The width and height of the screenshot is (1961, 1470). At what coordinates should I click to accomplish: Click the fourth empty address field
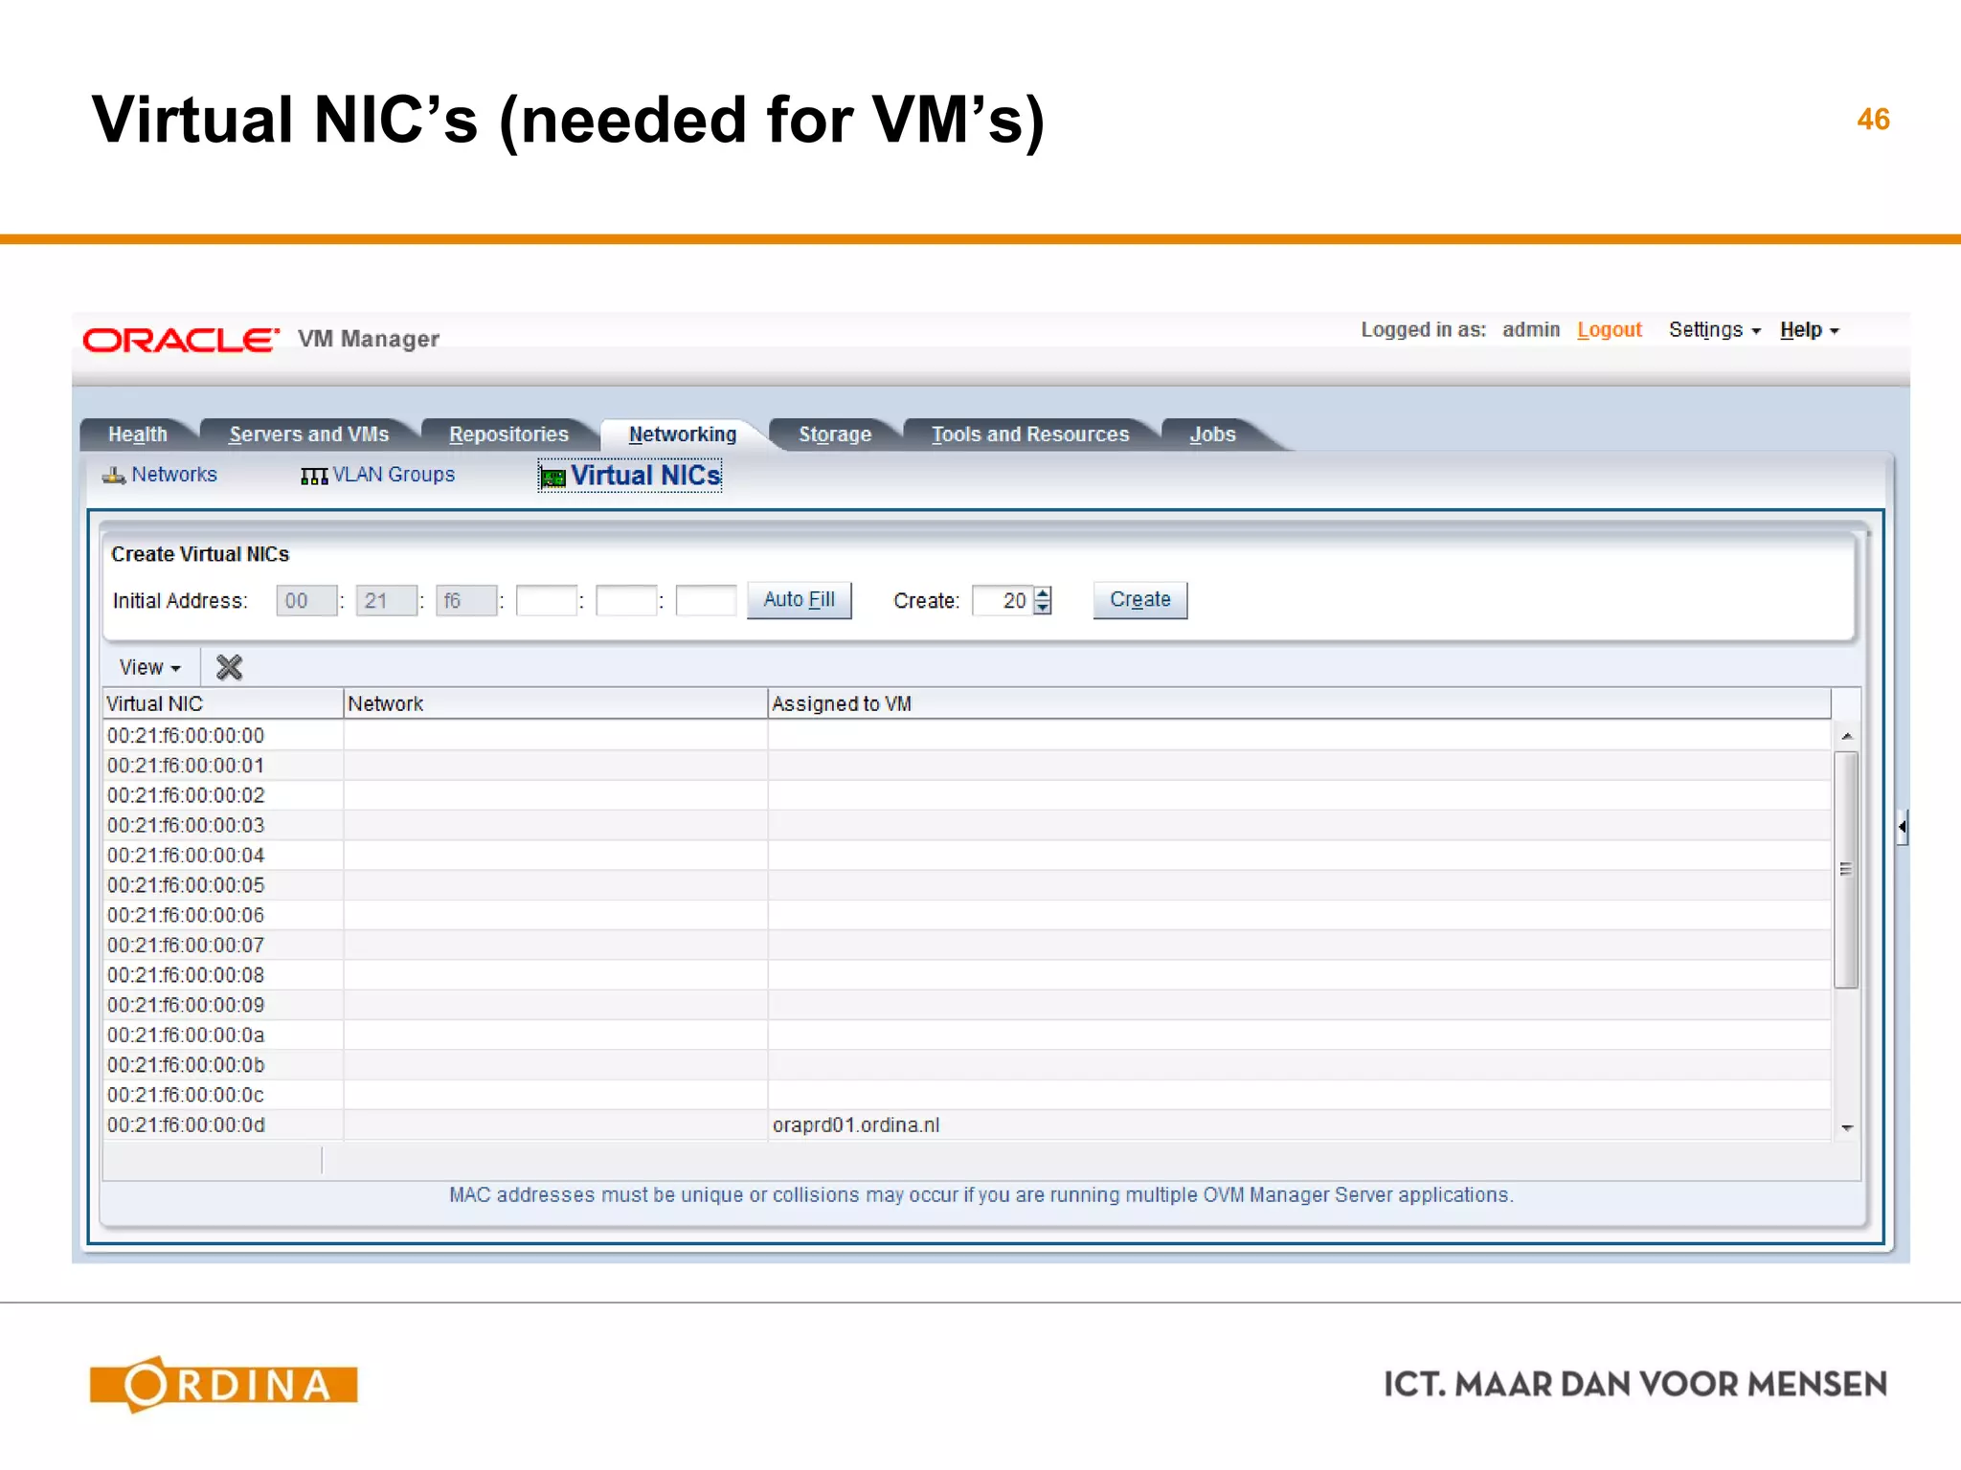[x=546, y=601]
